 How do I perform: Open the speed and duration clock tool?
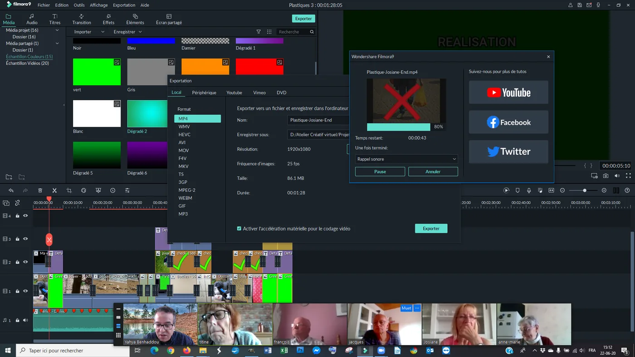pos(112,191)
